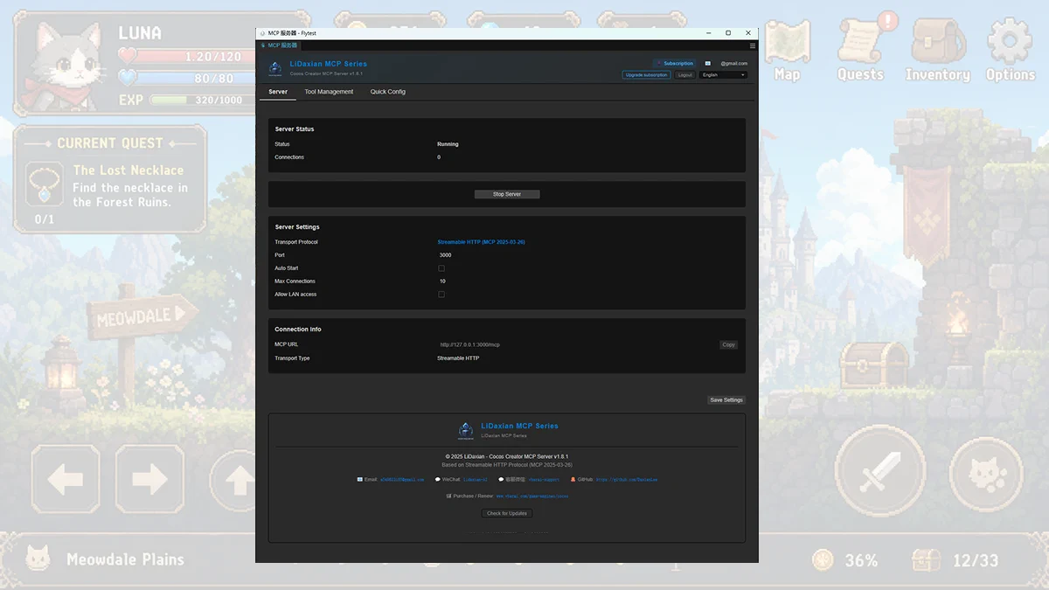
Task: Click the Connections value 0
Action: pos(439,157)
